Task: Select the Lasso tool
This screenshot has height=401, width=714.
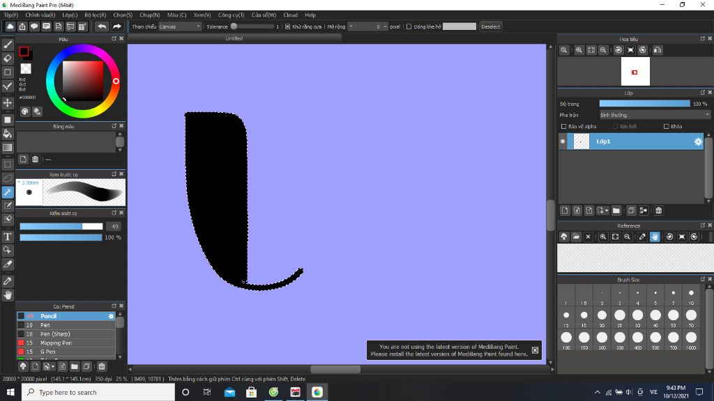Action: 8,178
